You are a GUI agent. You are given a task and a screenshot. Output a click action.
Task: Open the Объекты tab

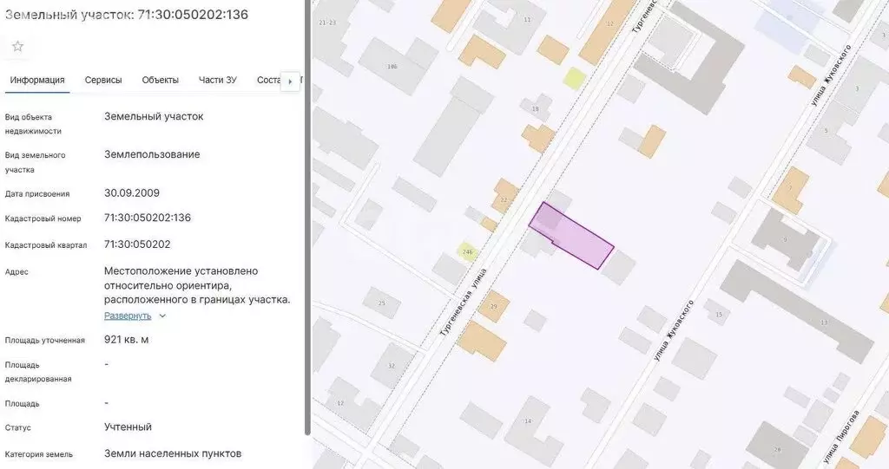161,80
